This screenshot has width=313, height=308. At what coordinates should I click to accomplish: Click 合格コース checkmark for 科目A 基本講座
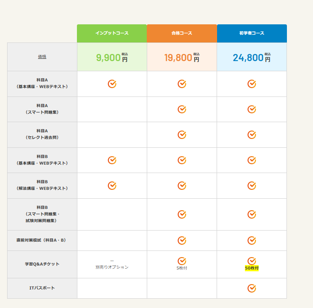point(182,84)
